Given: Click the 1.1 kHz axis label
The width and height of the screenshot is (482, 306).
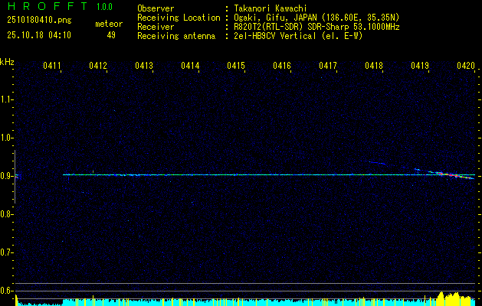Looking at the screenshot, I should 6,99.
